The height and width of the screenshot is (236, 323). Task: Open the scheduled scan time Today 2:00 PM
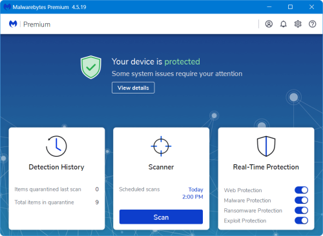pos(193,193)
